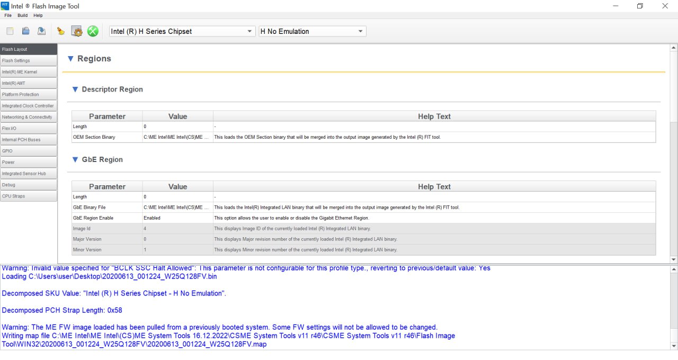Open the H No Emulation dropdown
This screenshot has width=678, height=360.
[313, 31]
